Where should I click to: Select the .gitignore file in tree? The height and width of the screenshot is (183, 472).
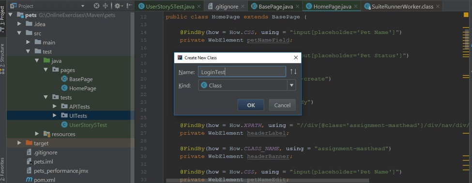click(x=46, y=153)
